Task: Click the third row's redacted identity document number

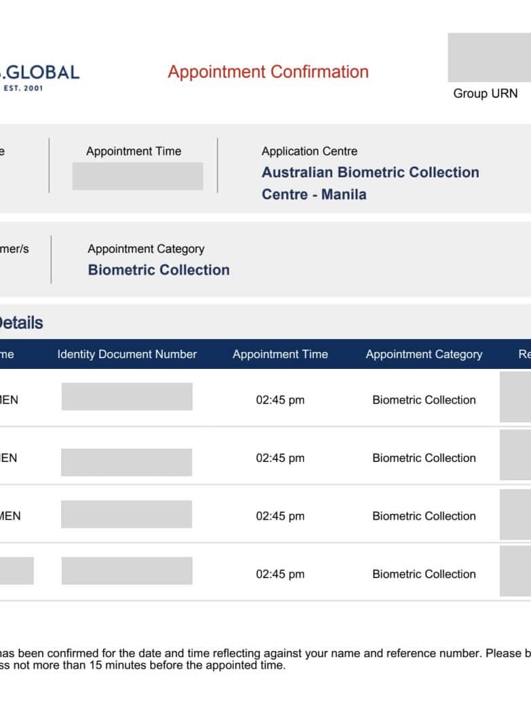Action: pos(127,514)
